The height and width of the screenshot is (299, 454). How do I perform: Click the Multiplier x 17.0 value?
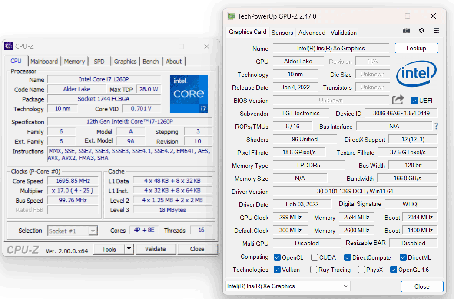pyautogui.click(x=73, y=191)
